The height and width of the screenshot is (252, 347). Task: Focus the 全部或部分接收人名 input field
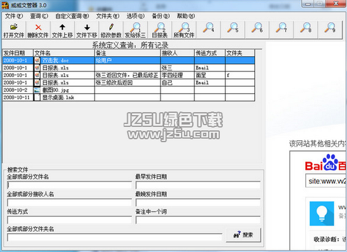click(69, 202)
